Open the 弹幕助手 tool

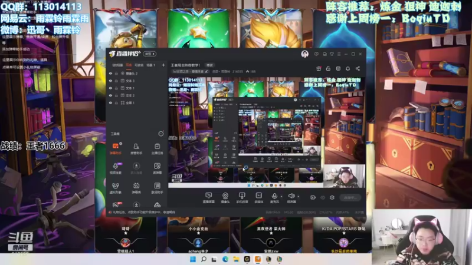116,149
